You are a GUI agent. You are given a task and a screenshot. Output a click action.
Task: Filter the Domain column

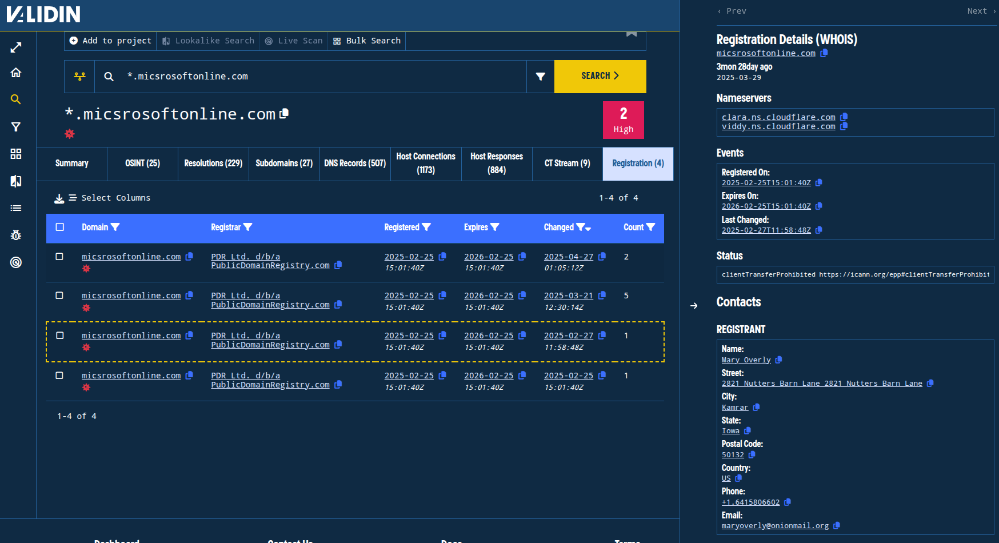point(115,227)
